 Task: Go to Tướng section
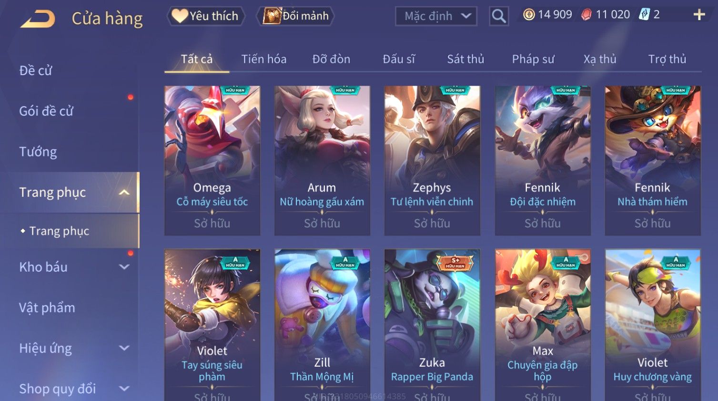tap(38, 152)
